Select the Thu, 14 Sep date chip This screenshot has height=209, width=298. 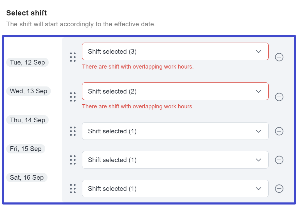[27, 120]
